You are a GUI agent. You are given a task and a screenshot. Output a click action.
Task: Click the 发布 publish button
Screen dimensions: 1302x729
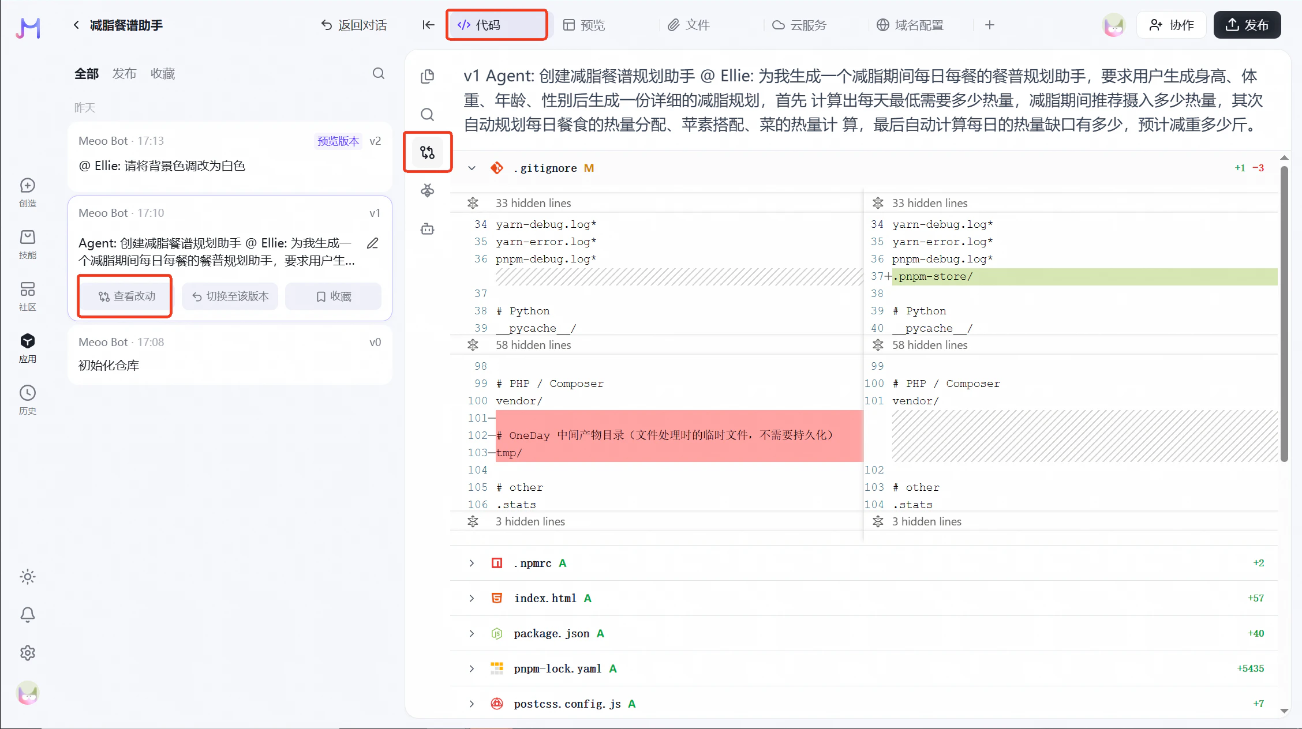[x=1247, y=25]
